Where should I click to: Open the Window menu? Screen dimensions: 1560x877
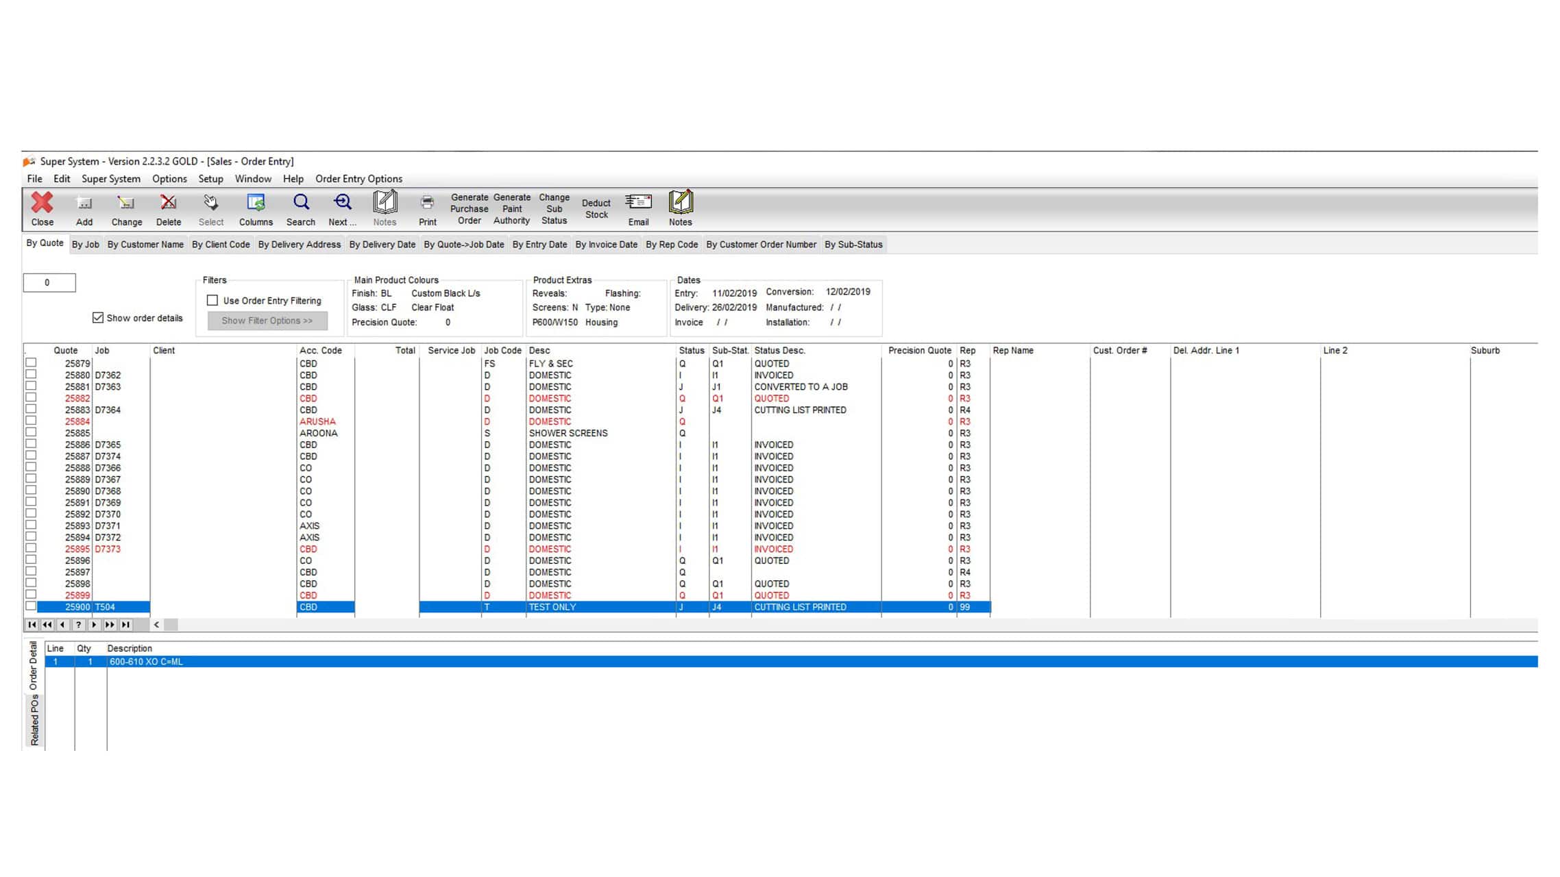tap(253, 179)
